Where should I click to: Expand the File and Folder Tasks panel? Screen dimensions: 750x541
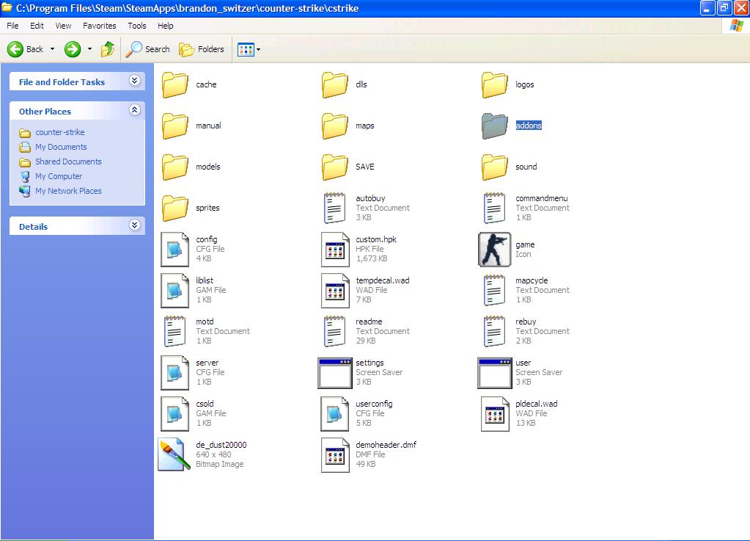point(134,81)
